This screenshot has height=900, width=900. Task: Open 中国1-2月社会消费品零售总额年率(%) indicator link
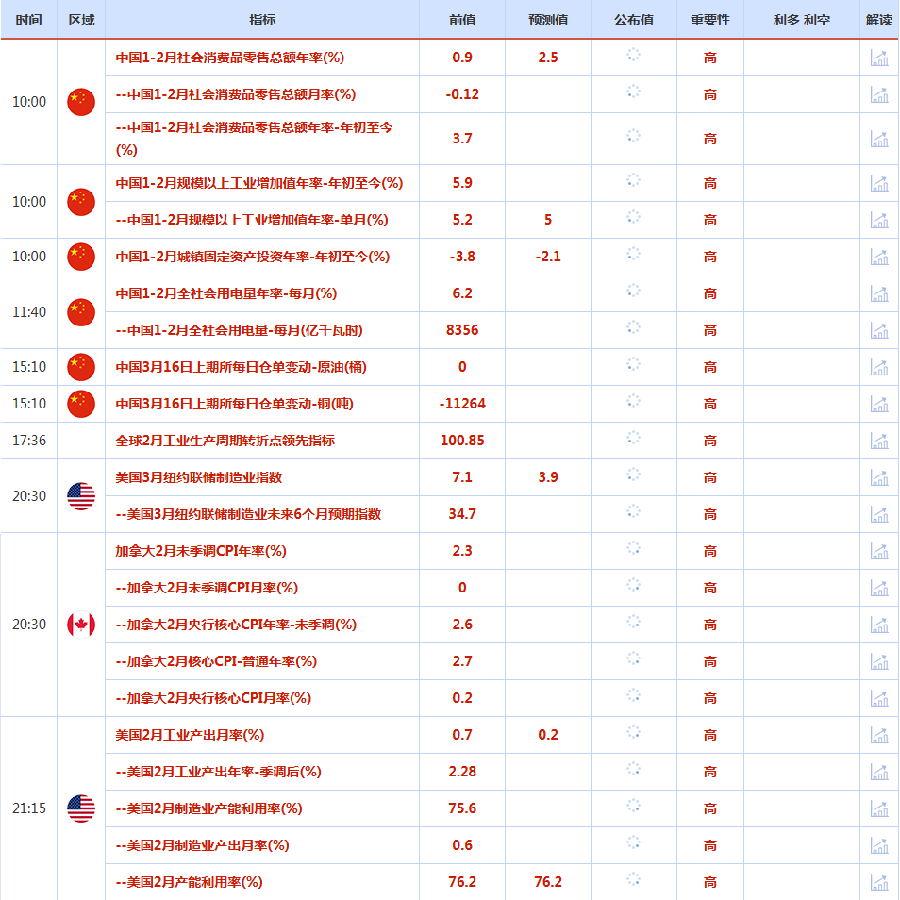pos(229,58)
